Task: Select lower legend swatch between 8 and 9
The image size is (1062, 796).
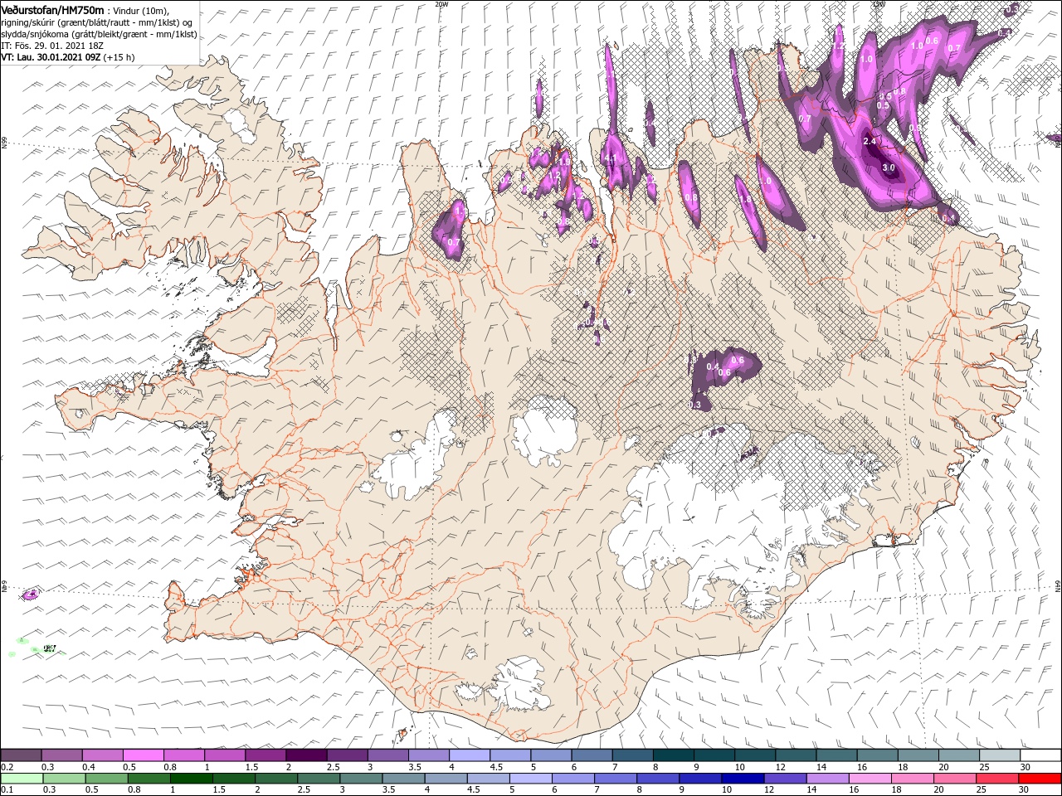Action: click(659, 778)
